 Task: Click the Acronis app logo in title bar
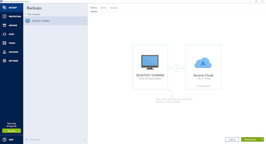tap(1, 1)
